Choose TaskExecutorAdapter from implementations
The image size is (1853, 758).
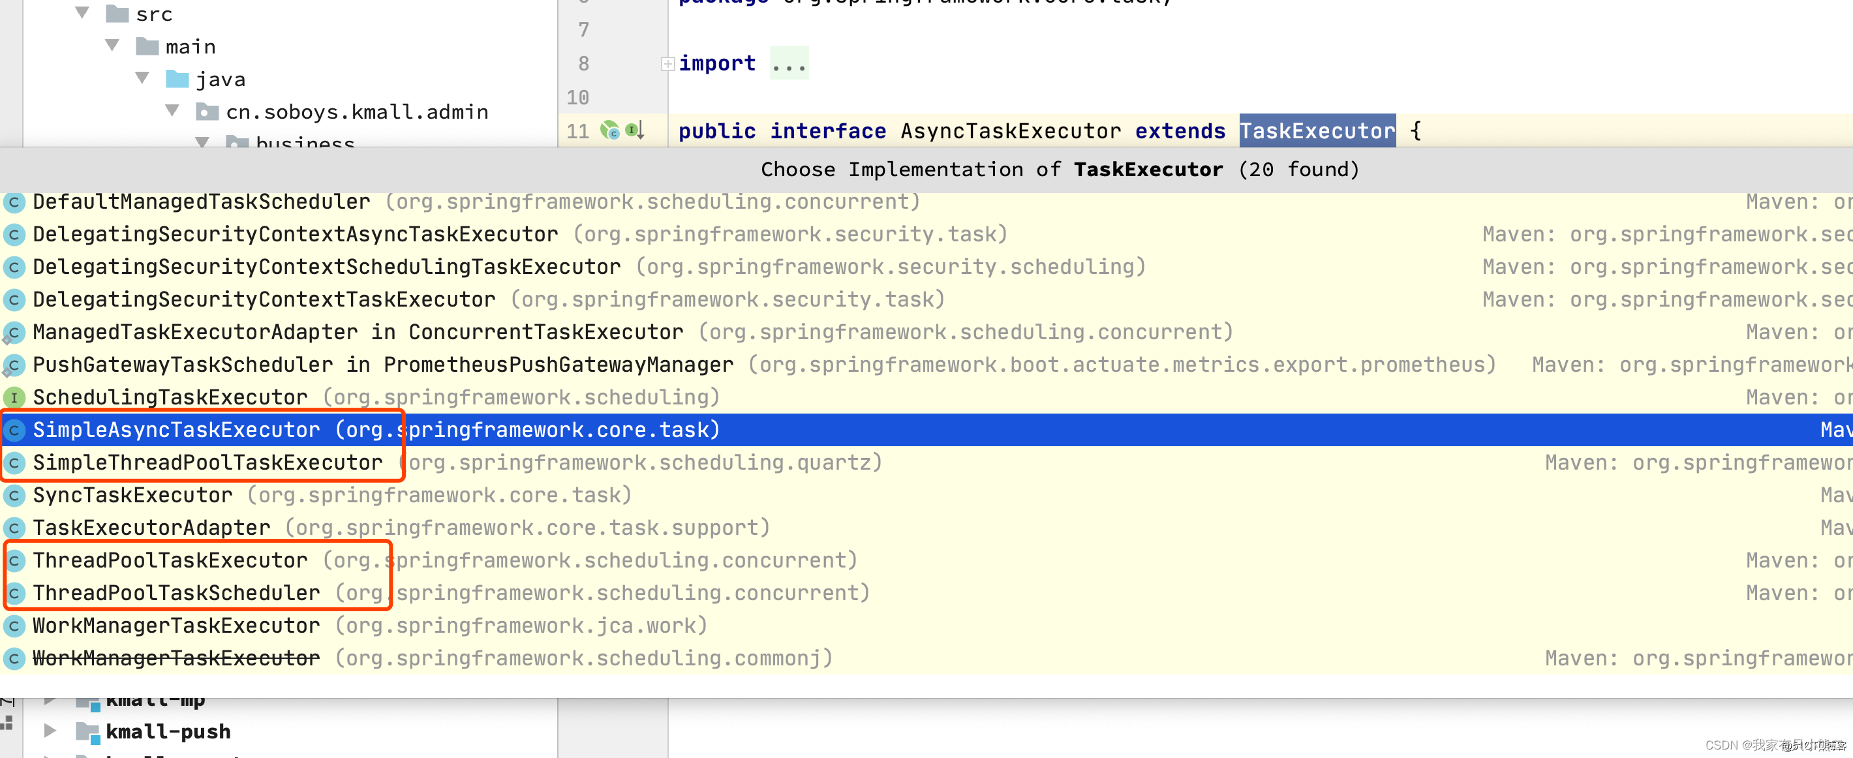click(x=152, y=528)
